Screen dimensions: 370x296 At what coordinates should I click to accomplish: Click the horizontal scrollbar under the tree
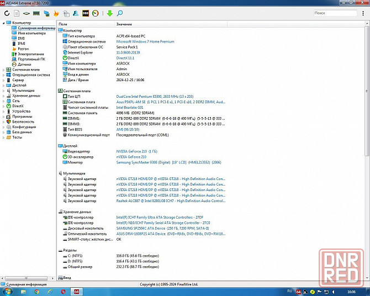(x=27, y=278)
